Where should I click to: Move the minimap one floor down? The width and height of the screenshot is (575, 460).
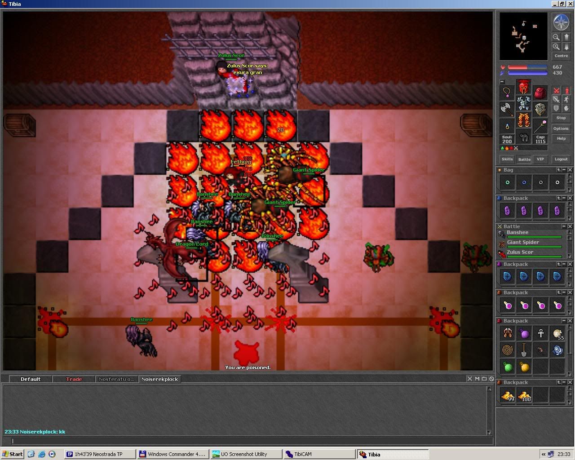pyautogui.click(x=566, y=47)
